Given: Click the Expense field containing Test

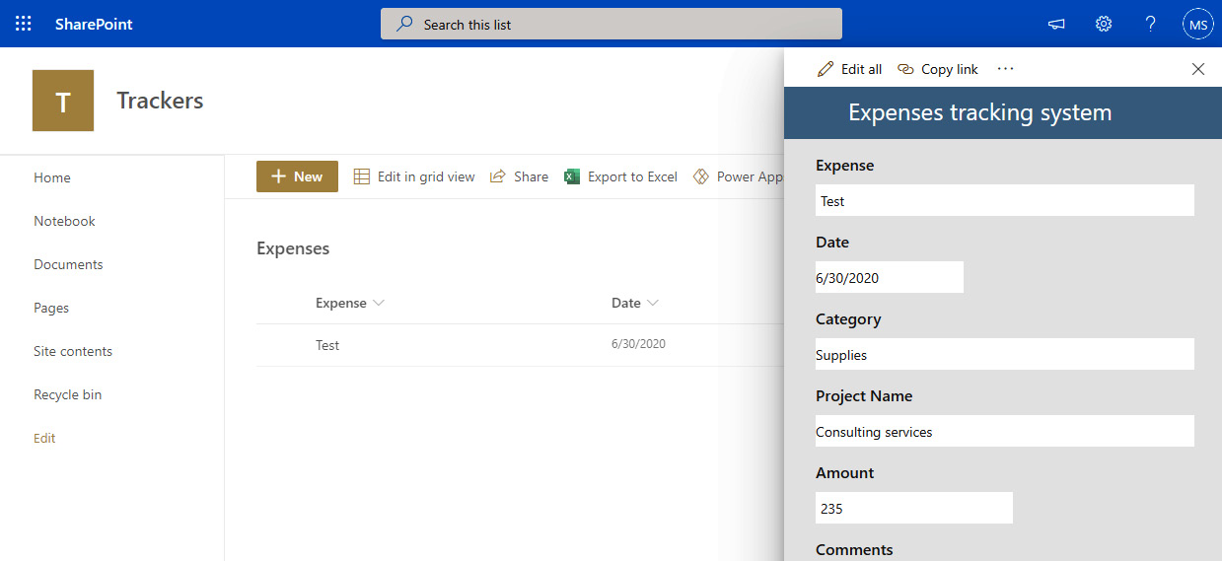Looking at the screenshot, I should click(1005, 200).
